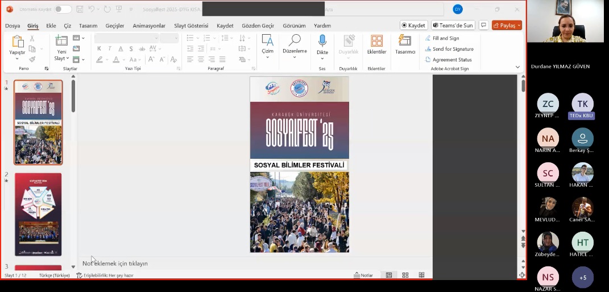Select slide 2 thumbnail

(38, 214)
